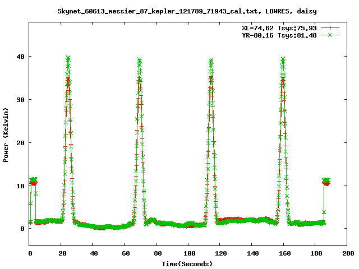Click x-axis tick label 40

pyautogui.click(x=94, y=253)
